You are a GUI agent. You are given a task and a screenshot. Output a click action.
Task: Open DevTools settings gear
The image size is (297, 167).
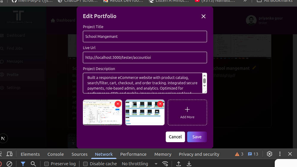click(x=269, y=154)
